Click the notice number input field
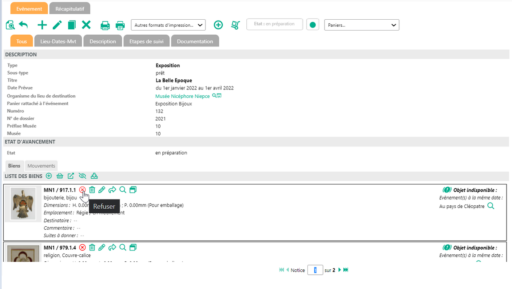 [315, 270]
